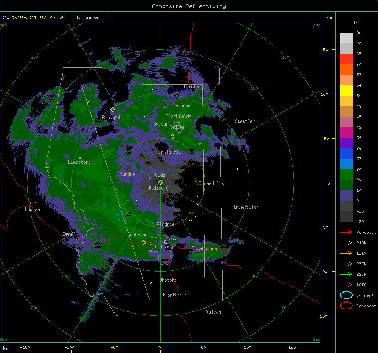
Task: Click the Lacombe city label
Action: [x=181, y=105]
